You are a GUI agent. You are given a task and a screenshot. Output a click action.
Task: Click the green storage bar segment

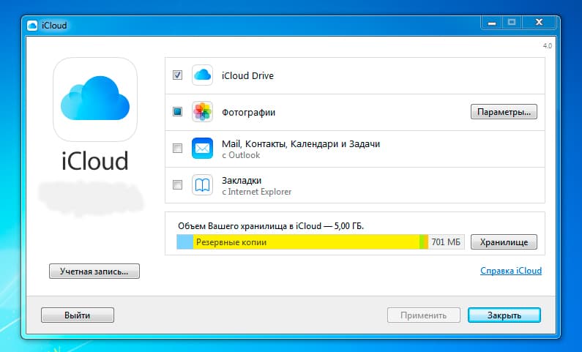[x=422, y=241]
